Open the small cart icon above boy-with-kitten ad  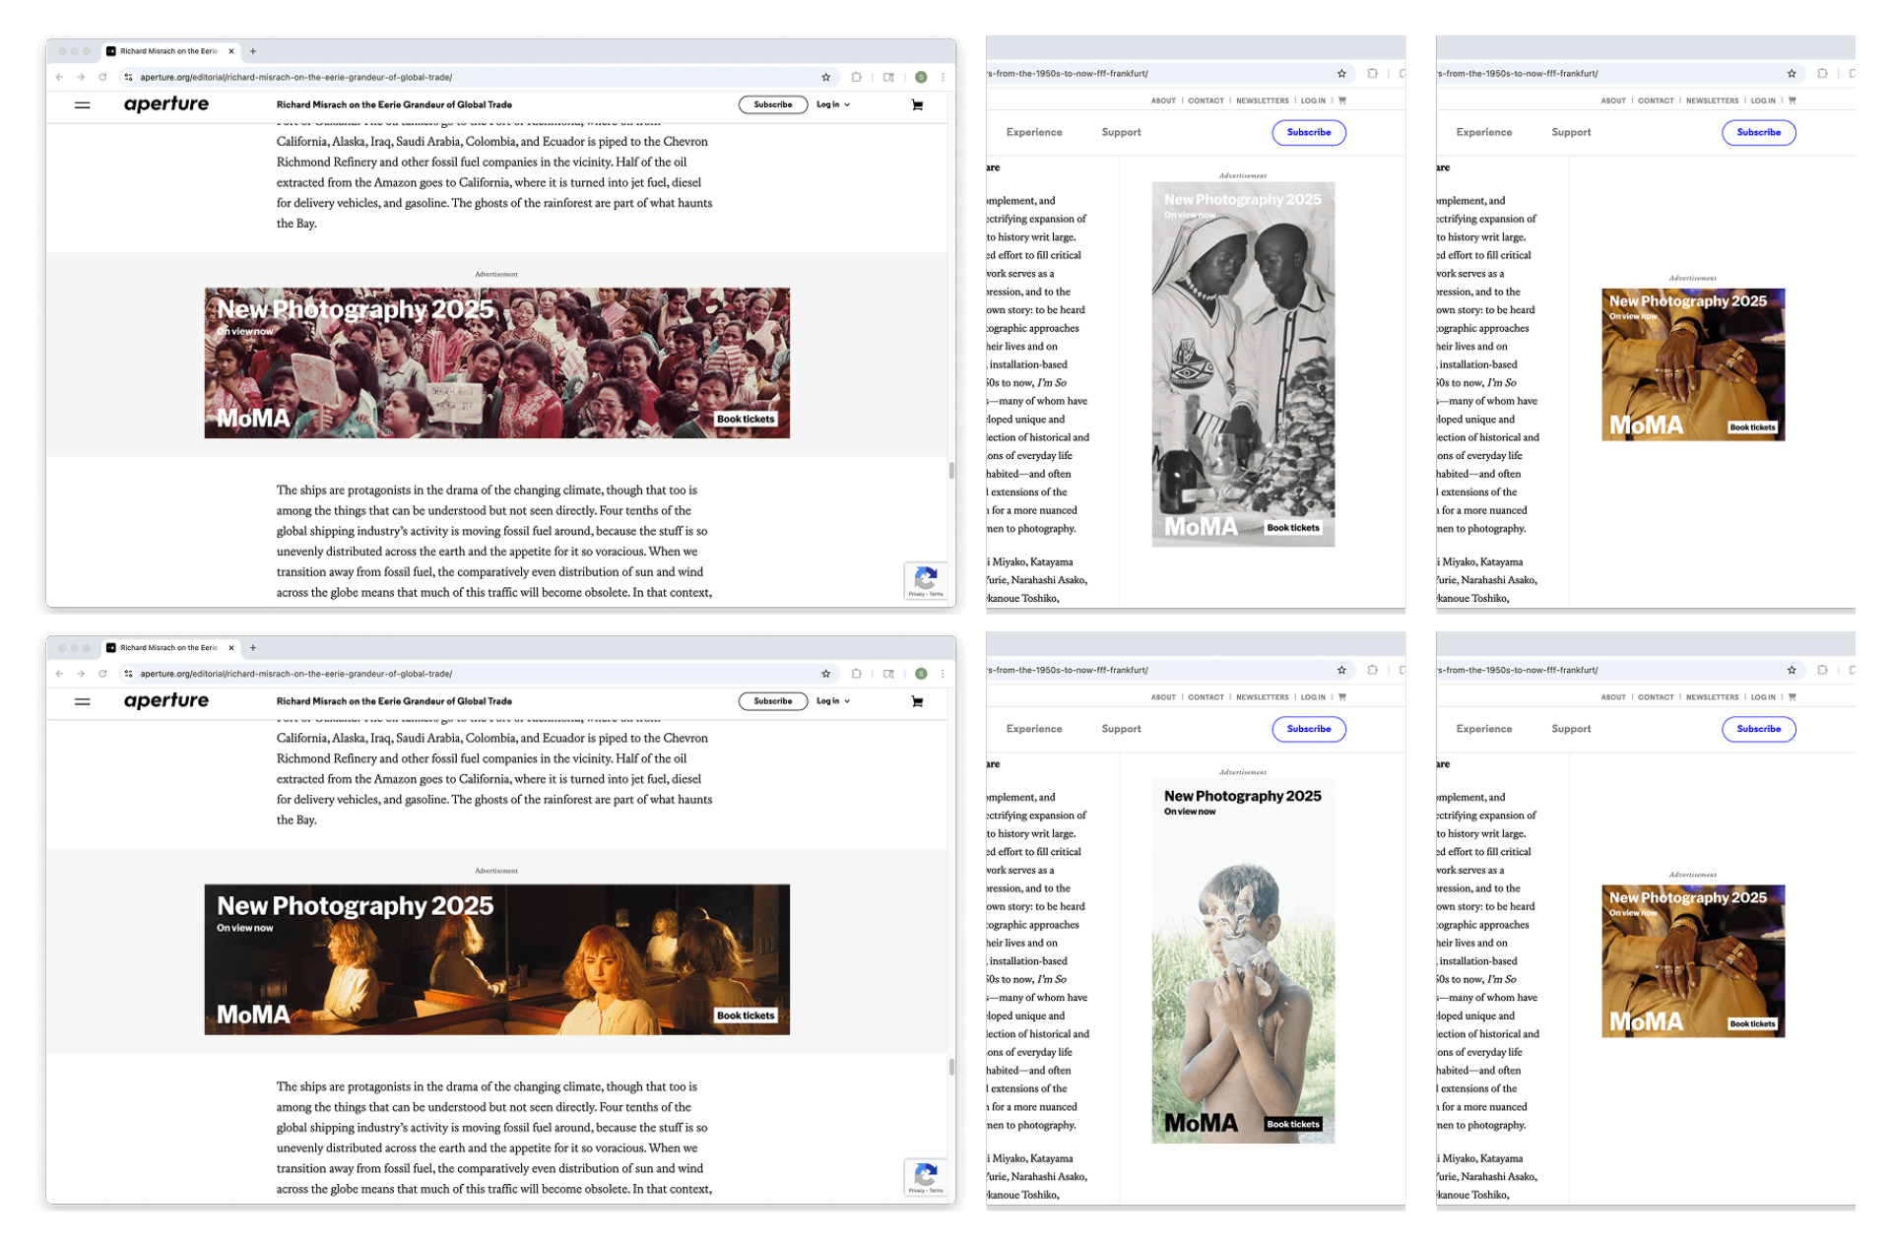click(x=1342, y=697)
